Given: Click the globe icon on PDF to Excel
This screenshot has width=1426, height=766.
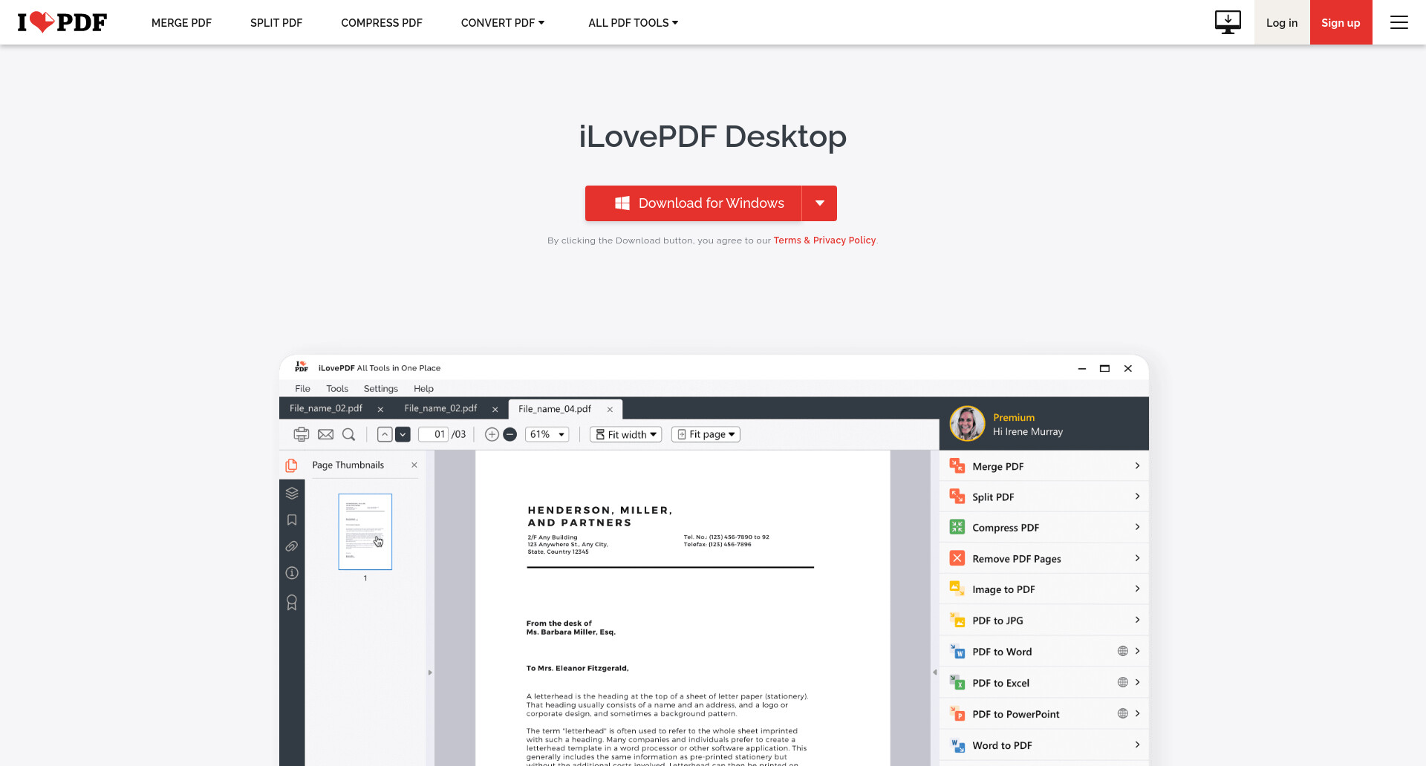Looking at the screenshot, I should point(1123,682).
